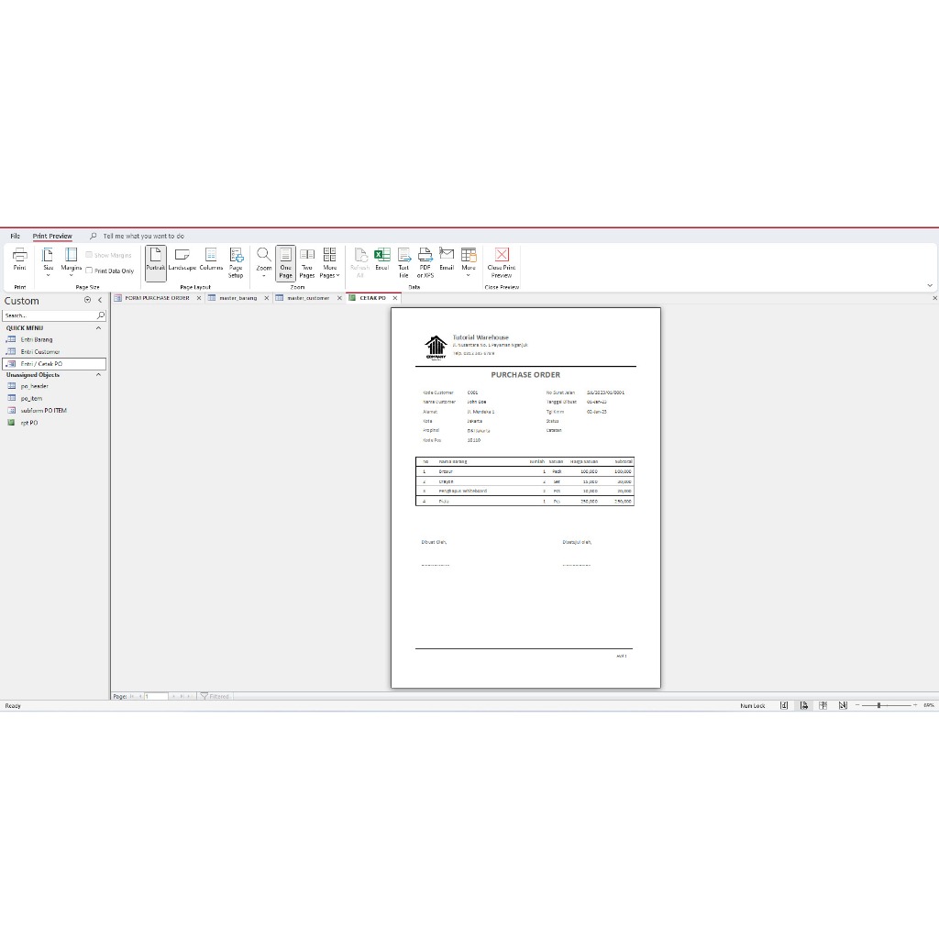Select One Page view
939x939 pixels.
coord(286,263)
